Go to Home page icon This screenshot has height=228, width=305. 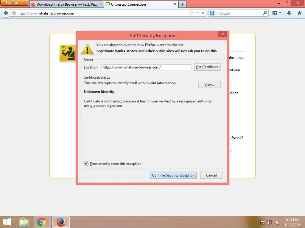coord(300,13)
